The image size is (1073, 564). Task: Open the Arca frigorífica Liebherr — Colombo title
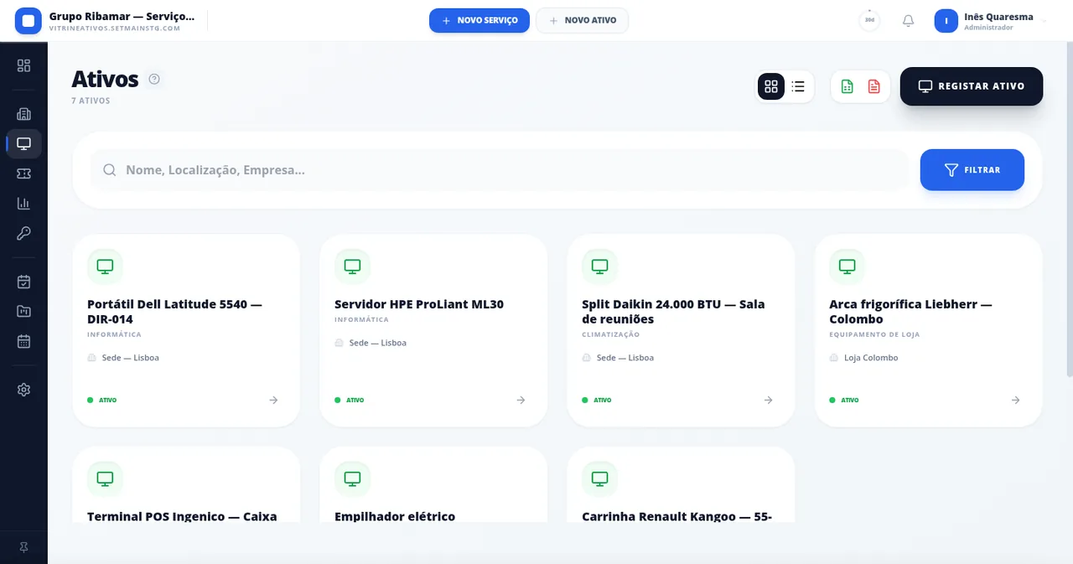911,312
